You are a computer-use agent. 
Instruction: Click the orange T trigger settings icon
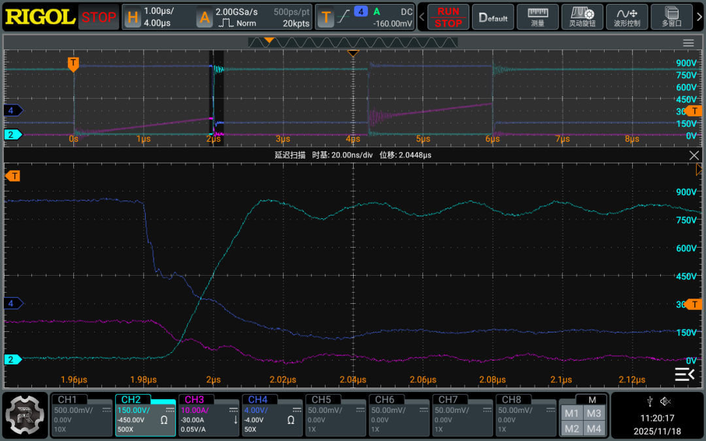click(326, 18)
